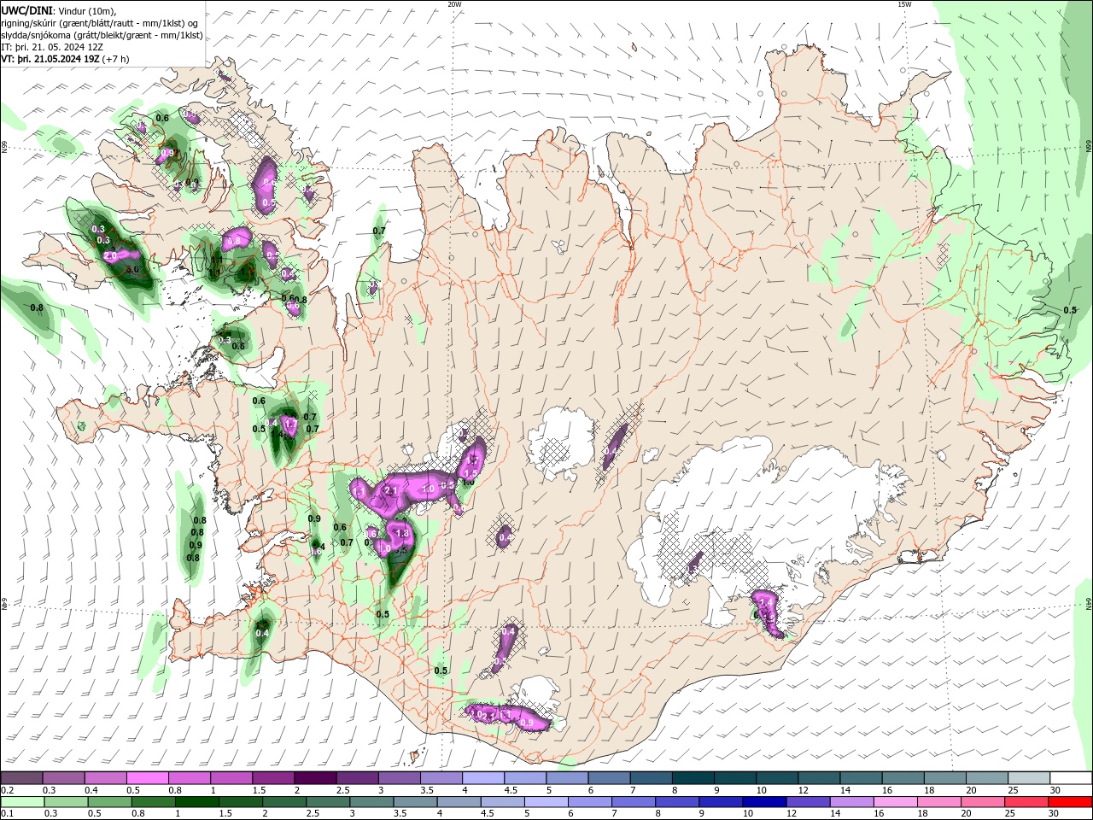The width and height of the screenshot is (1093, 820).
Task: Click the '0.8' rain value at the far west map edge
Action: pyautogui.click(x=37, y=307)
